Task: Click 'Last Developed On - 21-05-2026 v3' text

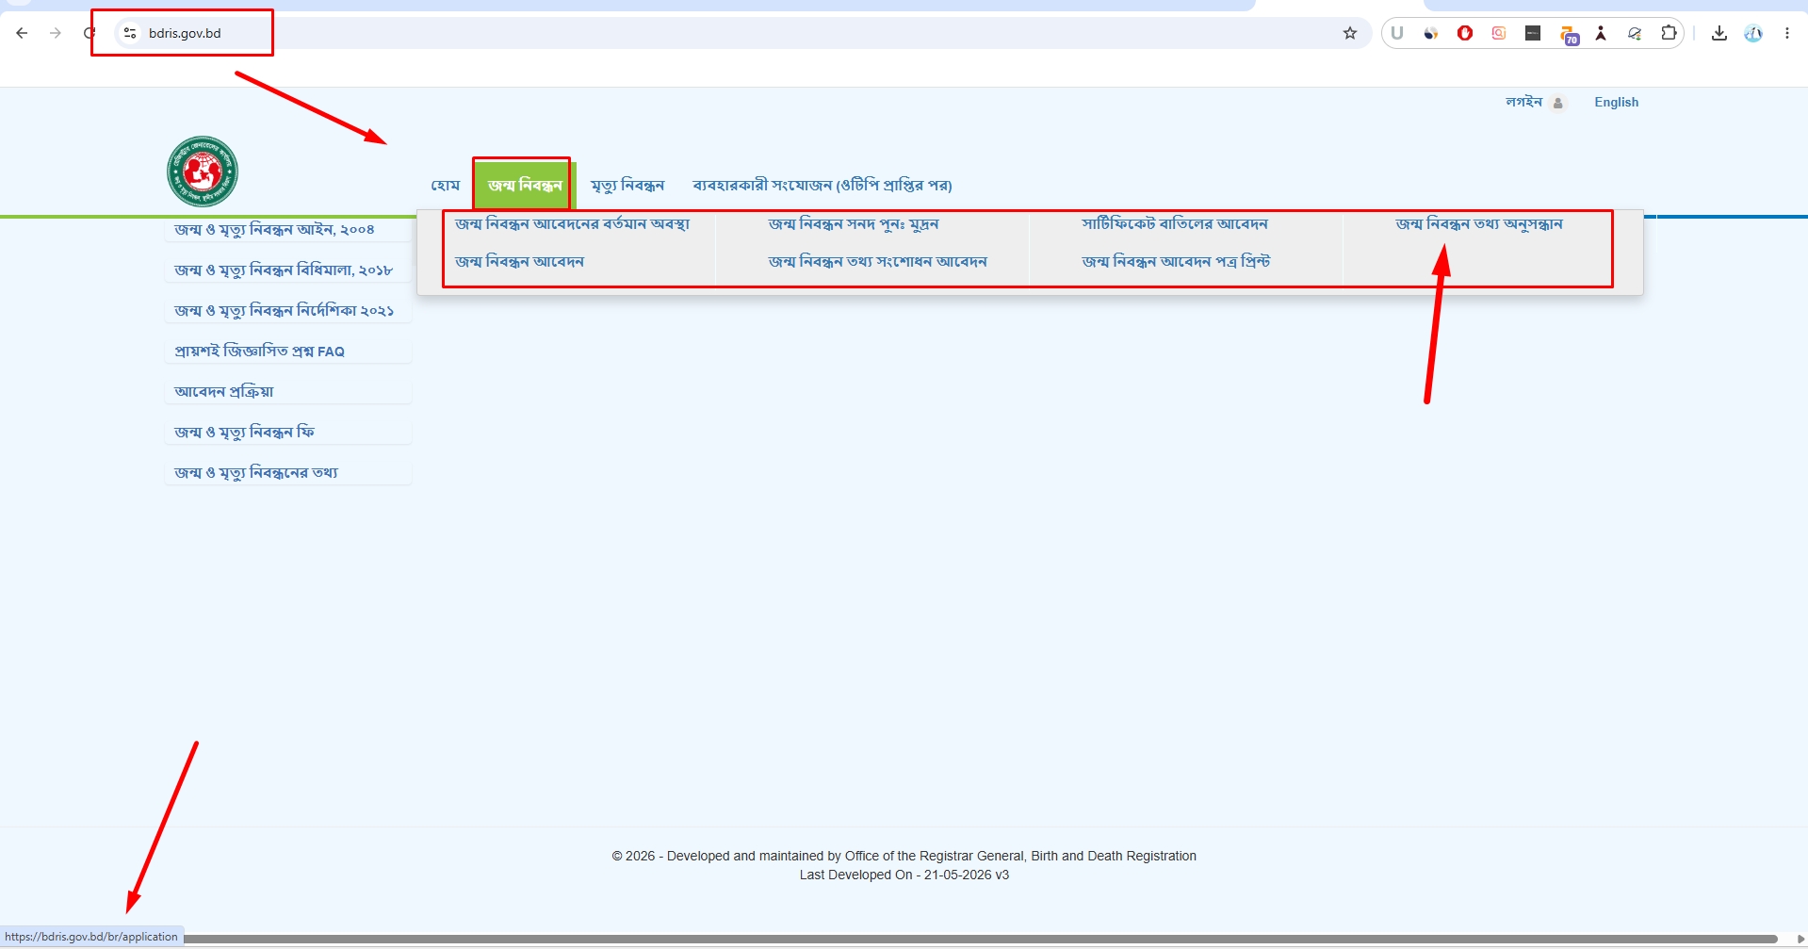Action: tap(904, 875)
